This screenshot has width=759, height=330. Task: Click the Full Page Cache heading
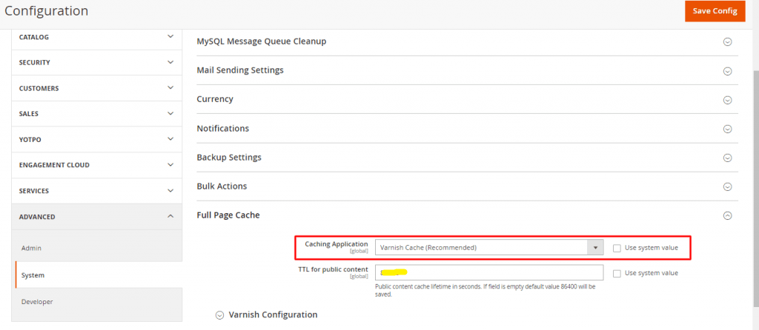point(228,215)
